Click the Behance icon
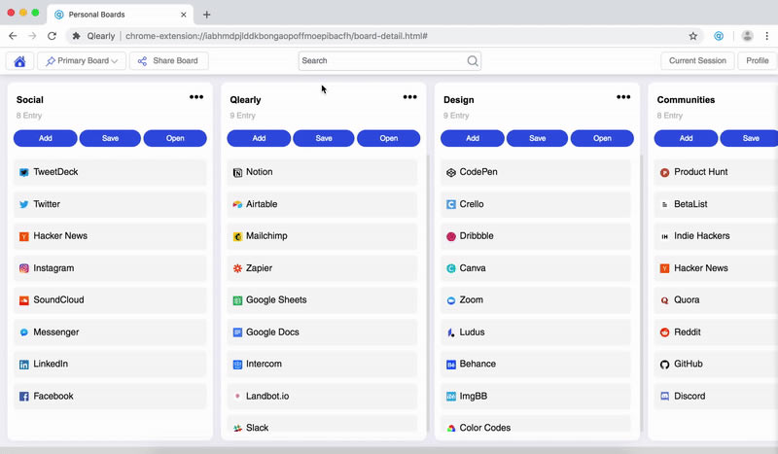The width and height of the screenshot is (778, 454). click(x=451, y=365)
